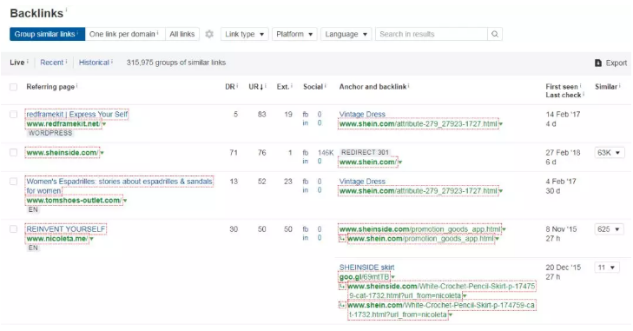Click in the Search in results field
This screenshot has width=633, height=331.
coord(432,34)
